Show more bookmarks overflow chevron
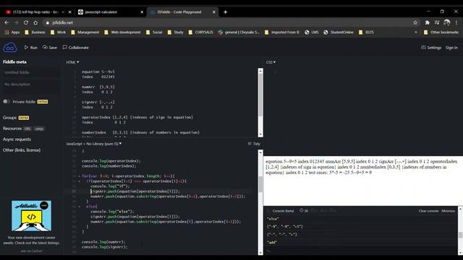Image resolution: width=463 pixels, height=260 pixels. [416, 32]
